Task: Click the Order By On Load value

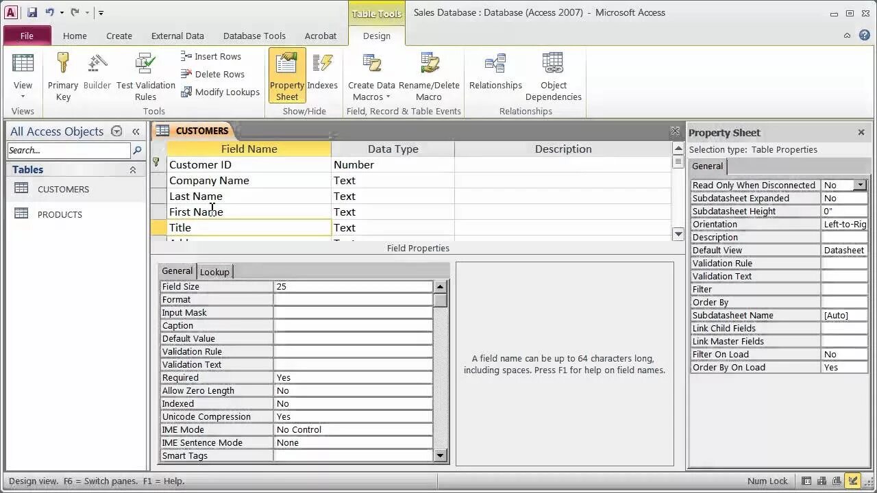Action: (x=844, y=367)
